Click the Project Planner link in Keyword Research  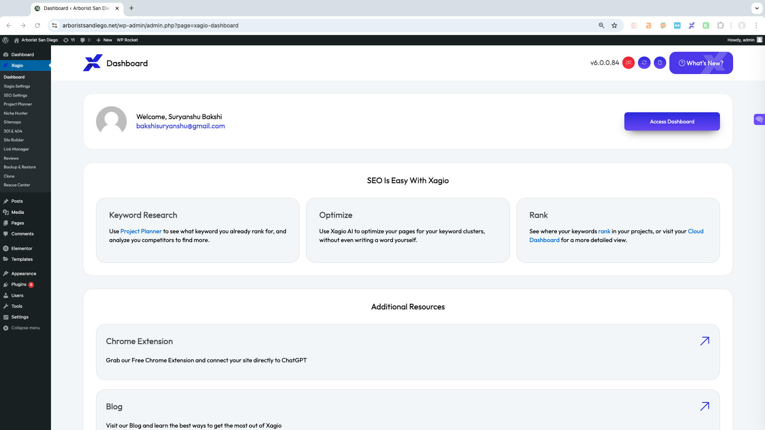tap(141, 231)
